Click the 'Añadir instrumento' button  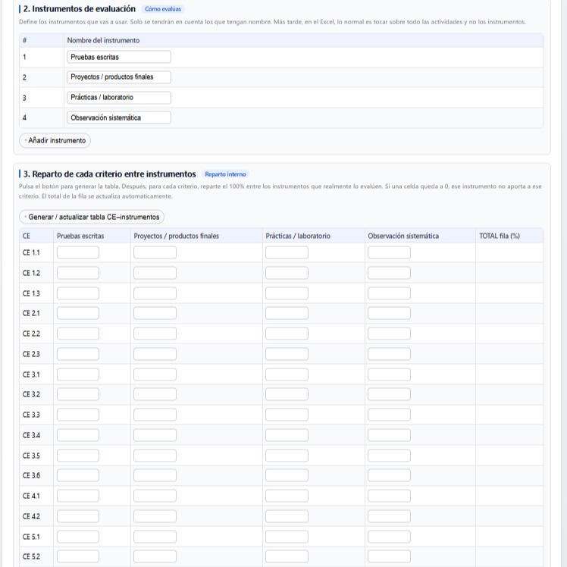55,140
